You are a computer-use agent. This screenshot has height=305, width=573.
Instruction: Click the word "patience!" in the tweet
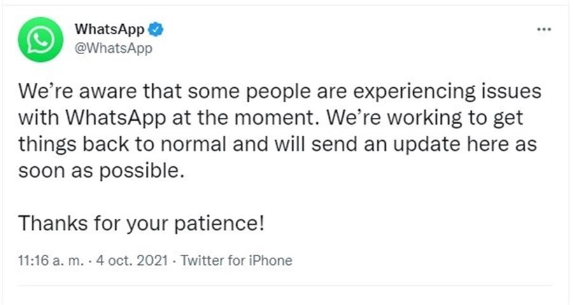click(x=219, y=224)
